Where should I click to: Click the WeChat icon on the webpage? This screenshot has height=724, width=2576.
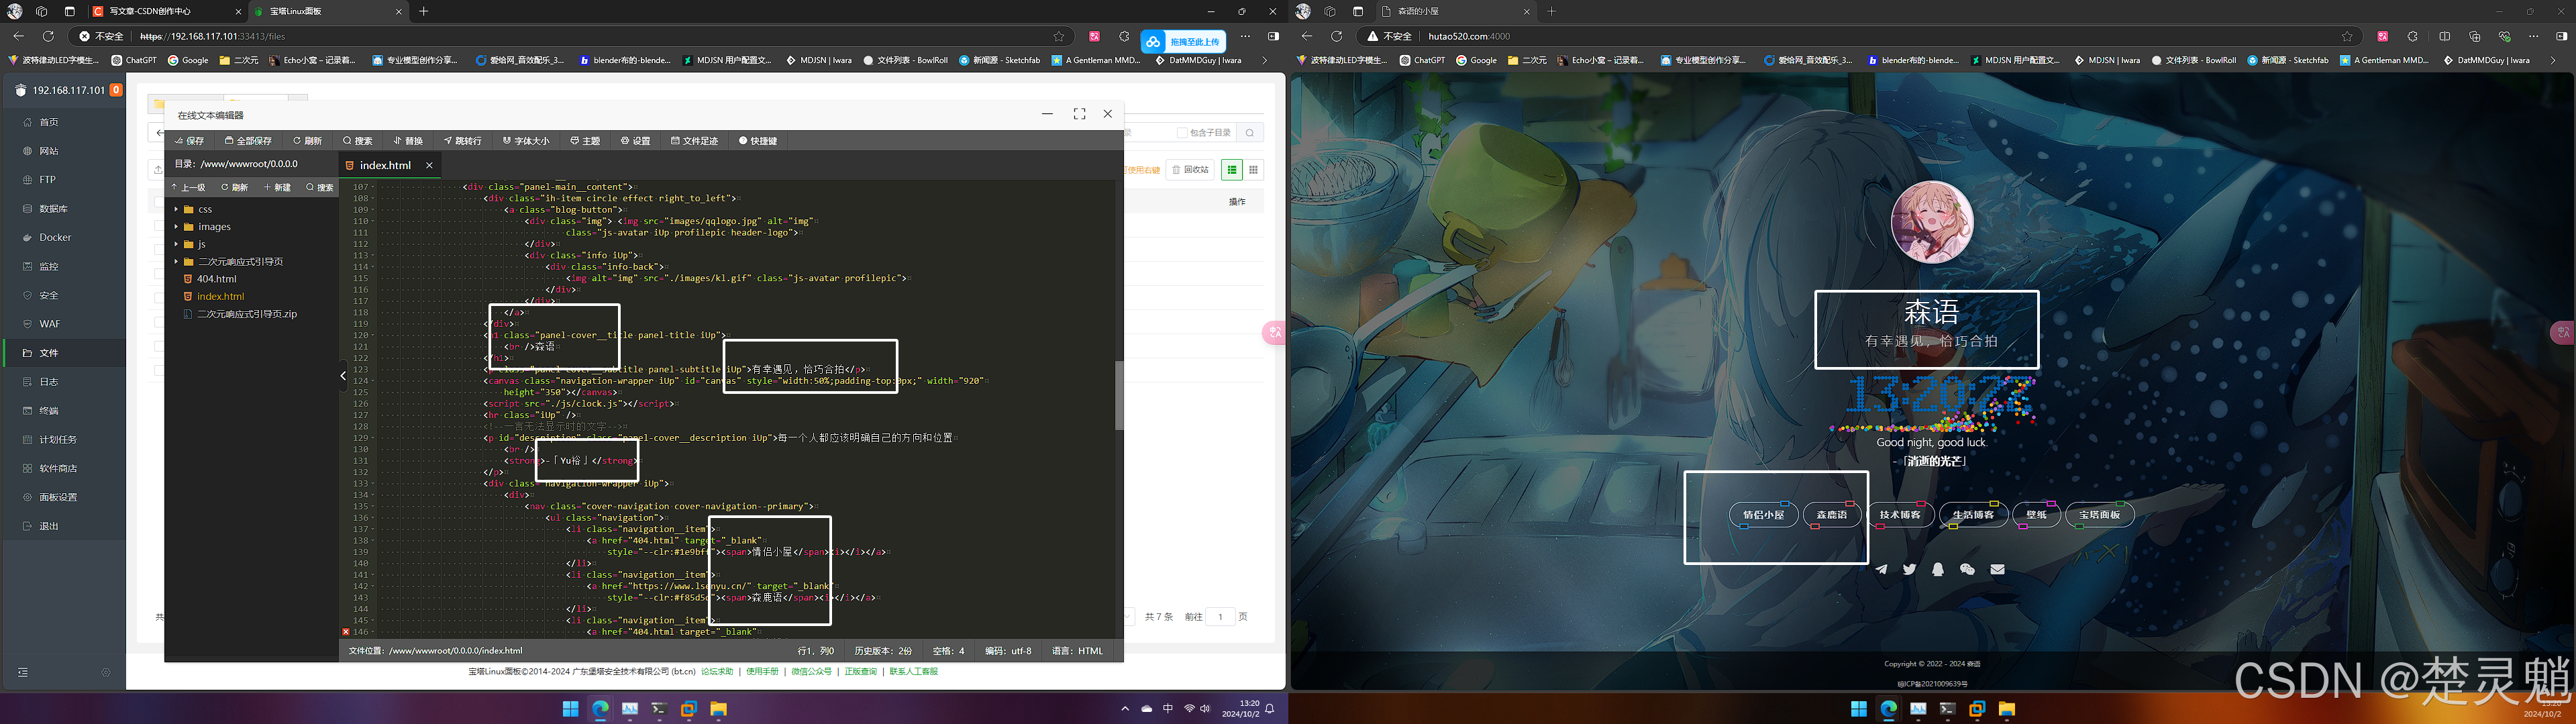point(1967,569)
